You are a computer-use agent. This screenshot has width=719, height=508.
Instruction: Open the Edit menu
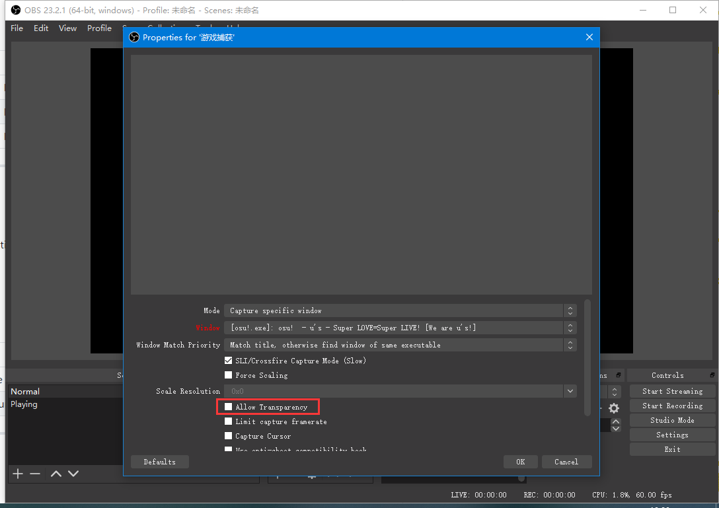coord(41,28)
